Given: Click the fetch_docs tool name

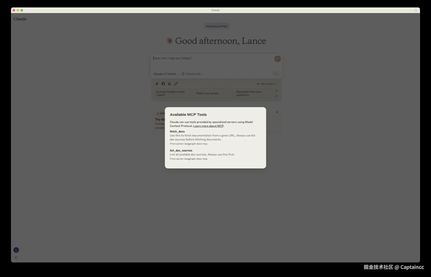Looking at the screenshot, I should pyautogui.click(x=177, y=131).
